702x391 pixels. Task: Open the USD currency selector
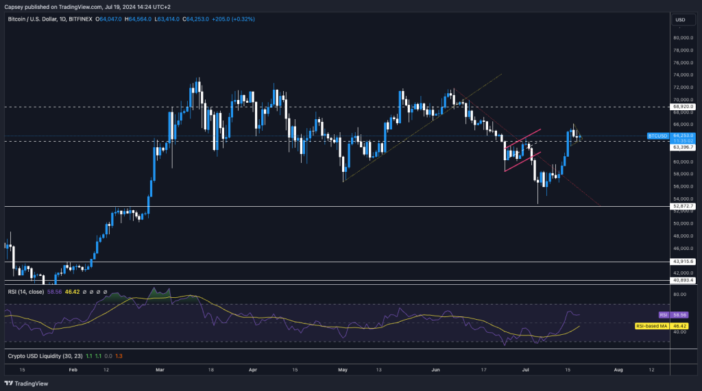(680, 19)
